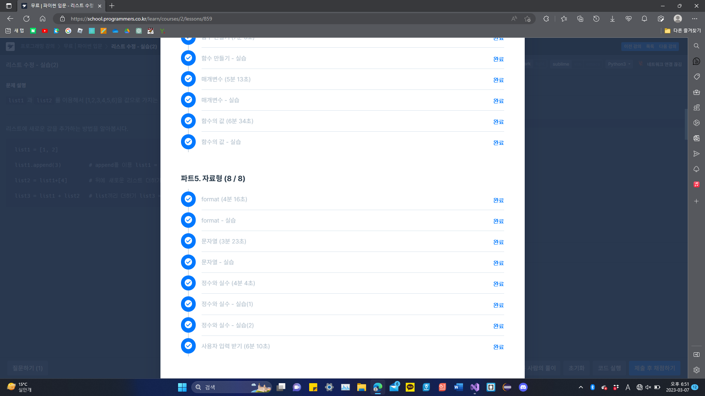Open Edge sidebar settings gear
Screen dimensions: 705x396
(696, 370)
